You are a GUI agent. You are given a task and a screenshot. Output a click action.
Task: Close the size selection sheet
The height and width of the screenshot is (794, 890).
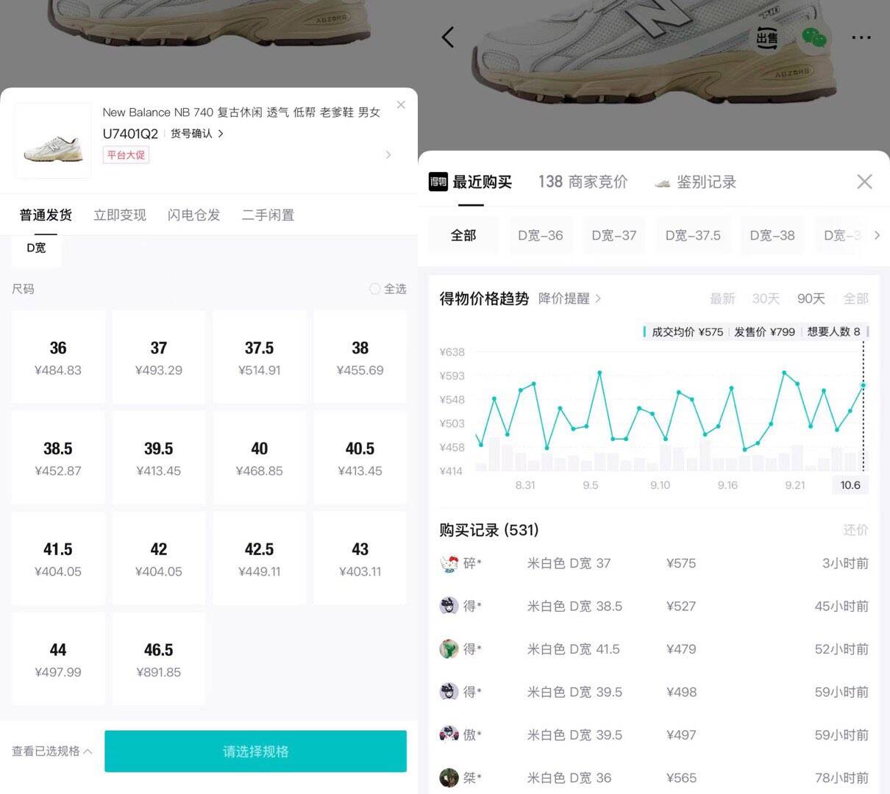pos(401,105)
